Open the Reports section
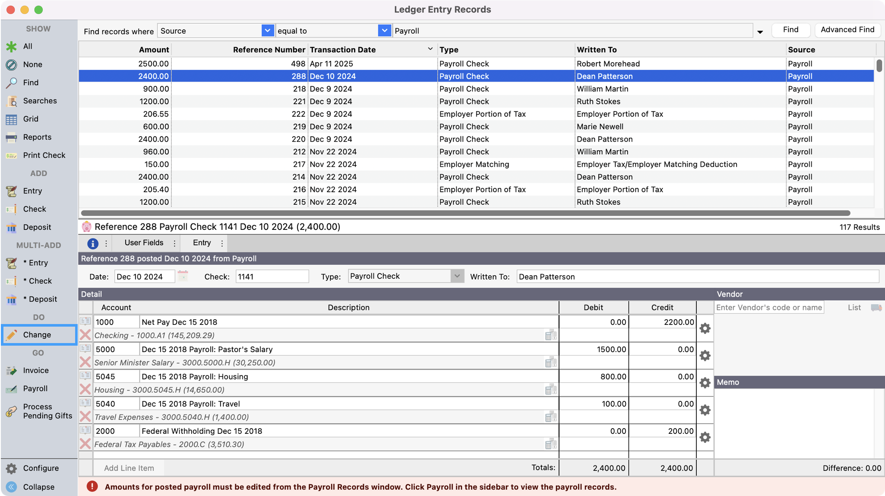This screenshot has height=496, width=885. (x=37, y=137)
